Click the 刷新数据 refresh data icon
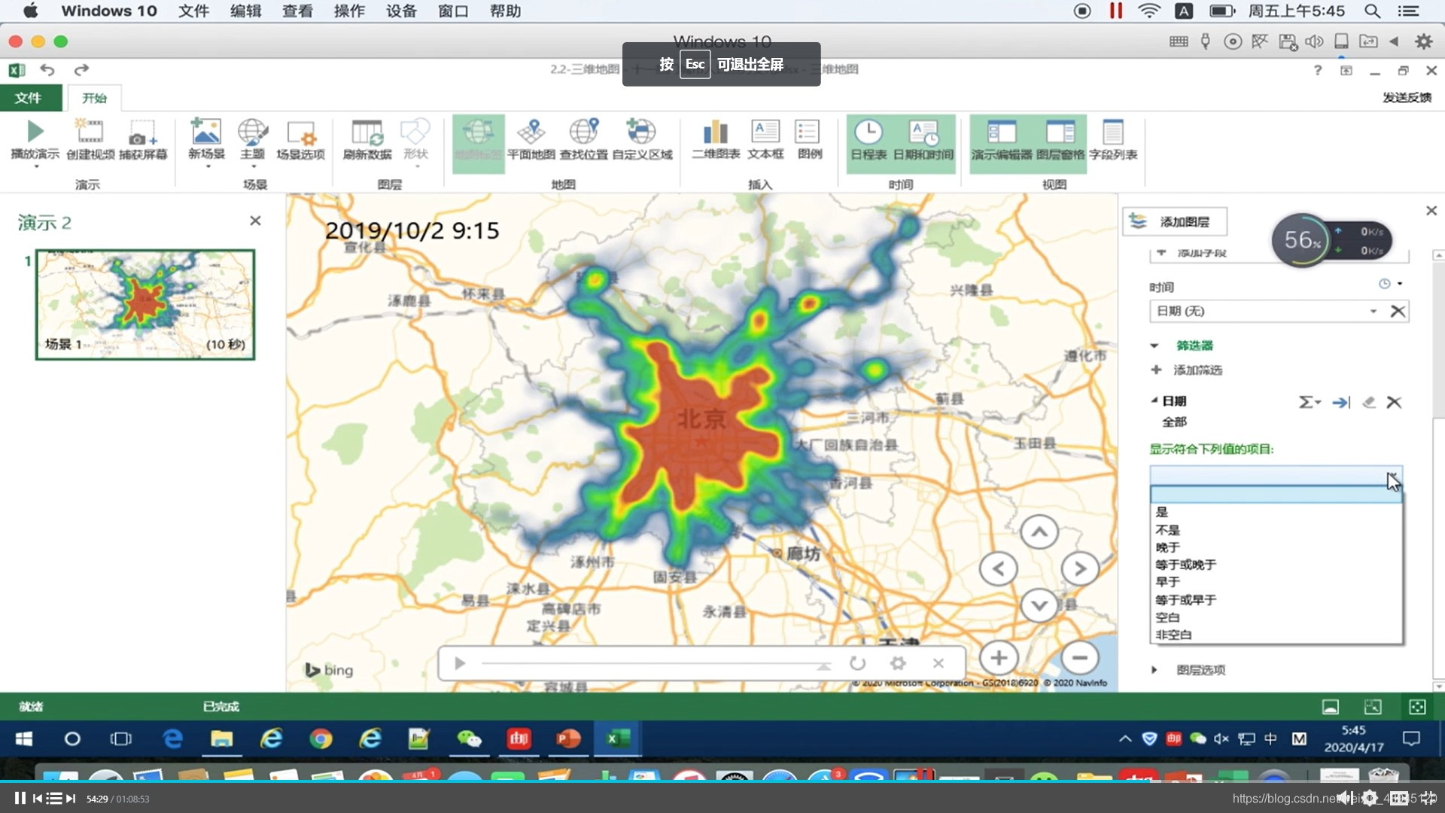The width and height of the screenshot is (1445, 813). pyautogui.click(x=367, y=133)
